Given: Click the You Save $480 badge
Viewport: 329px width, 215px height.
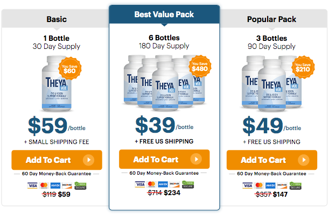Looking at the screenshot, I should click(200, 67).
